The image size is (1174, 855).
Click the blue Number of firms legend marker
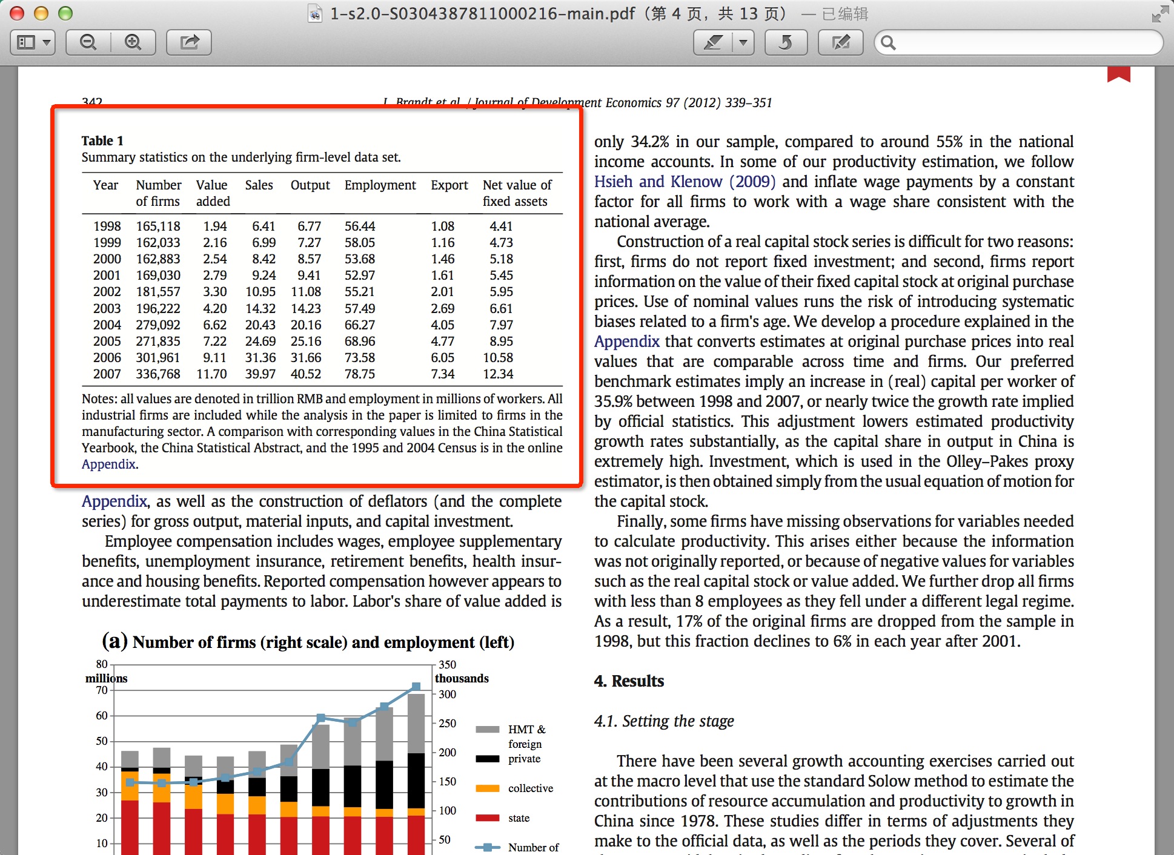tap(488, 847)
